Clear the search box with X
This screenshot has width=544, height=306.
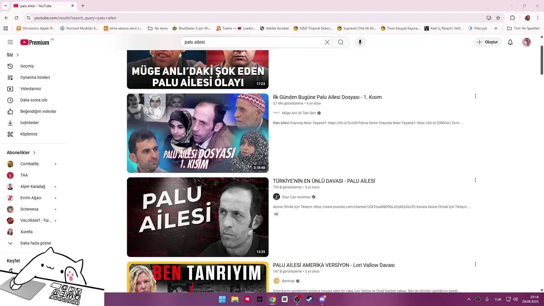(x=327, y=42)
